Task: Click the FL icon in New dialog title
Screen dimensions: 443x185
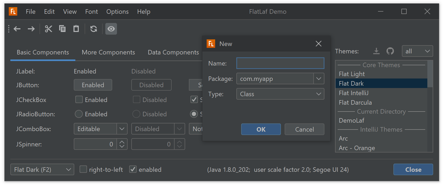Action: (x=211, y=44)
